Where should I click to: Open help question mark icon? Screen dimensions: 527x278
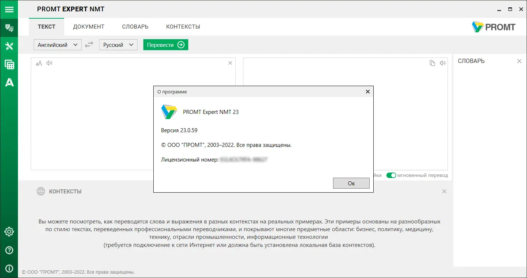pyautogui.click(x=9, y=250)
